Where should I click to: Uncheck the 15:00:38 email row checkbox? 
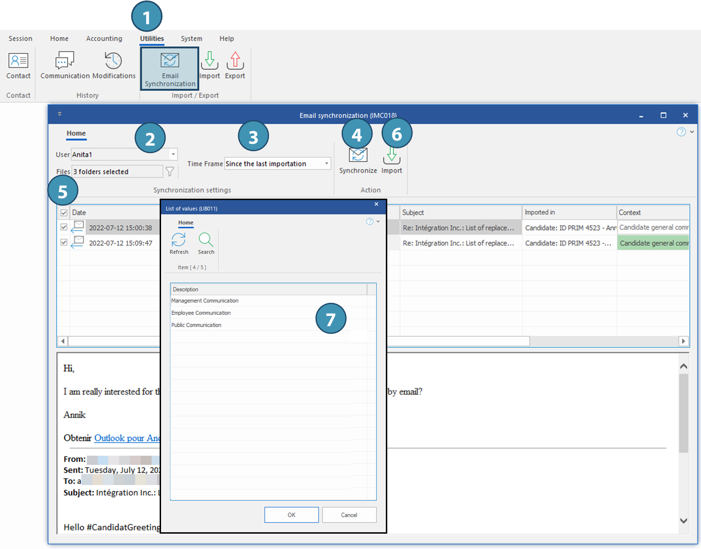(64, 227)
